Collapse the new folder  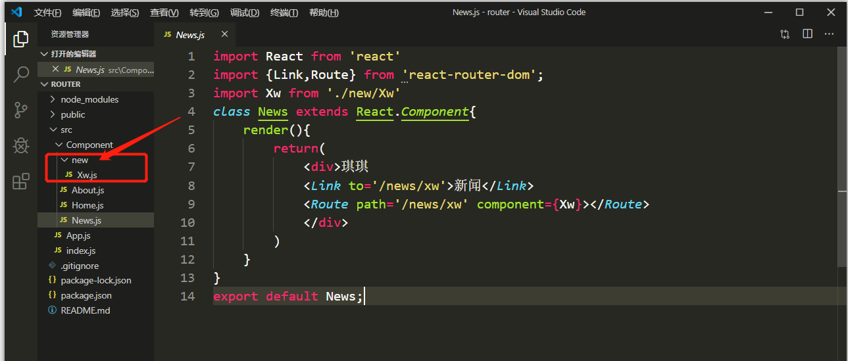96,160
